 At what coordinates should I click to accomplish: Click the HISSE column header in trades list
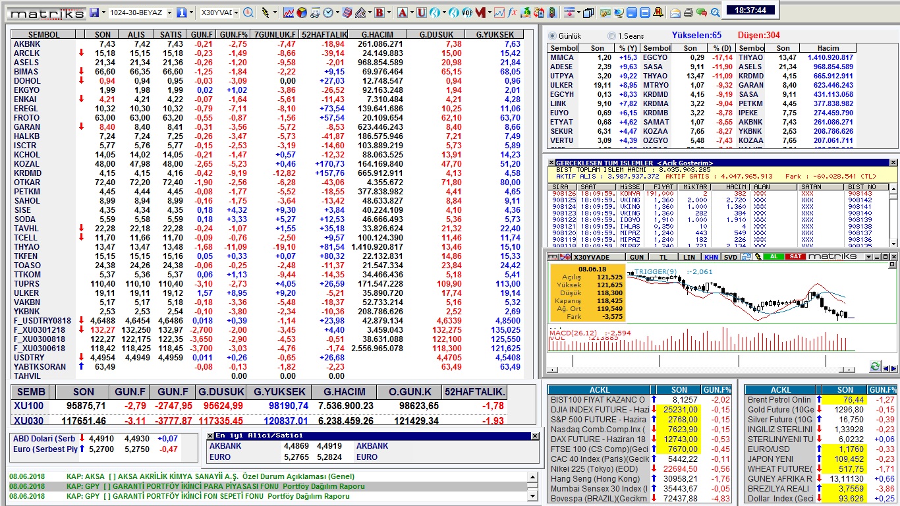[631, 187]
